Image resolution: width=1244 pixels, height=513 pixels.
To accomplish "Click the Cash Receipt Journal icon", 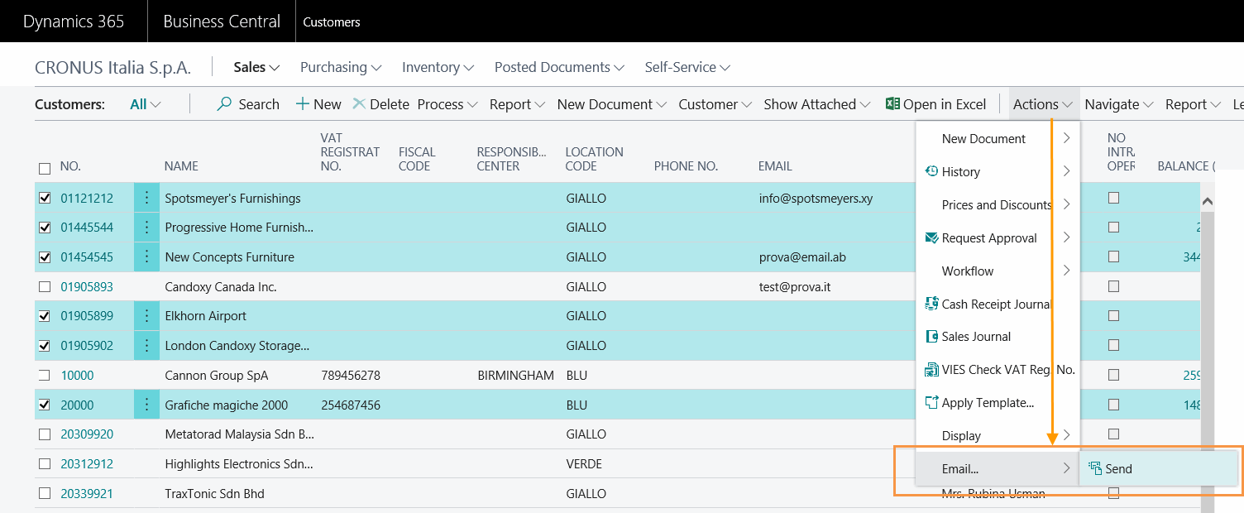I will coord(931,304).
